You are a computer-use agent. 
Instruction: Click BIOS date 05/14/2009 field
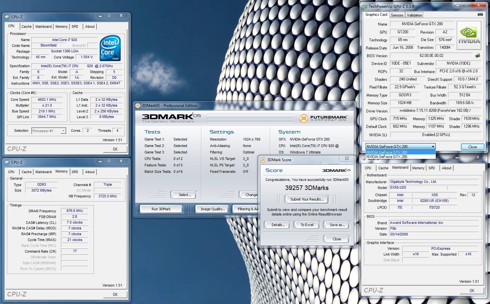(434, 234)
